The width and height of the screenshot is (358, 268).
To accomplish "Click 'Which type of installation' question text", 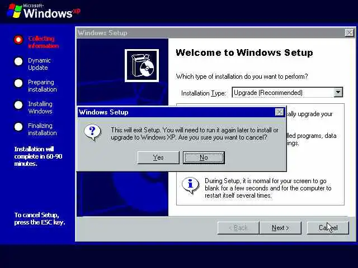I will click(242, 76).
